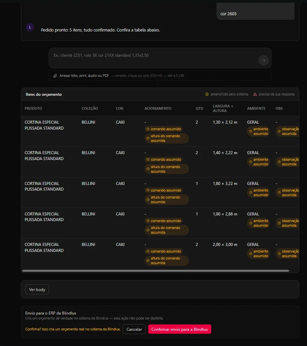Open the Ver body button
Image resolution: width=307 pixels, height=346 pixels.
tap(37, 290)
